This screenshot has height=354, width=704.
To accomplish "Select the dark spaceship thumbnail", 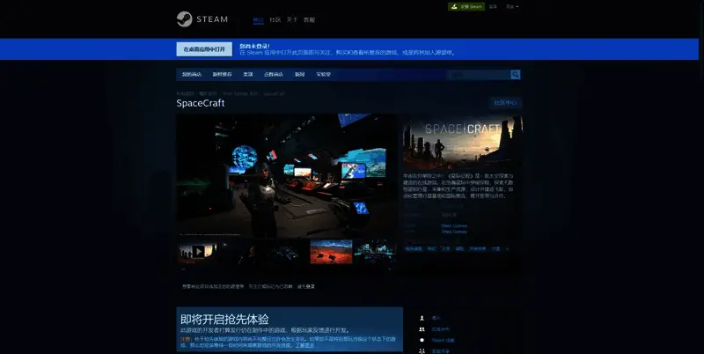I will (x=287, y=252).
